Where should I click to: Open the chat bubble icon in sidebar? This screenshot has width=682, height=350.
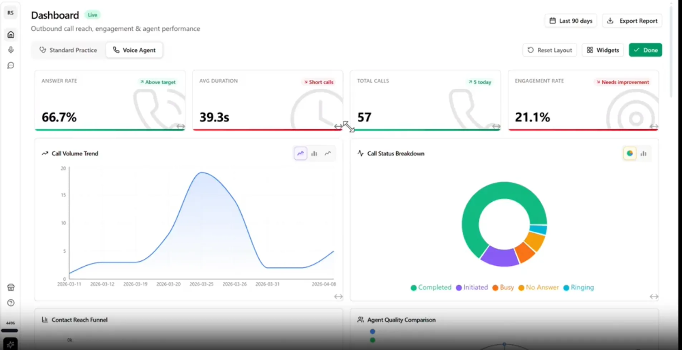11,65
